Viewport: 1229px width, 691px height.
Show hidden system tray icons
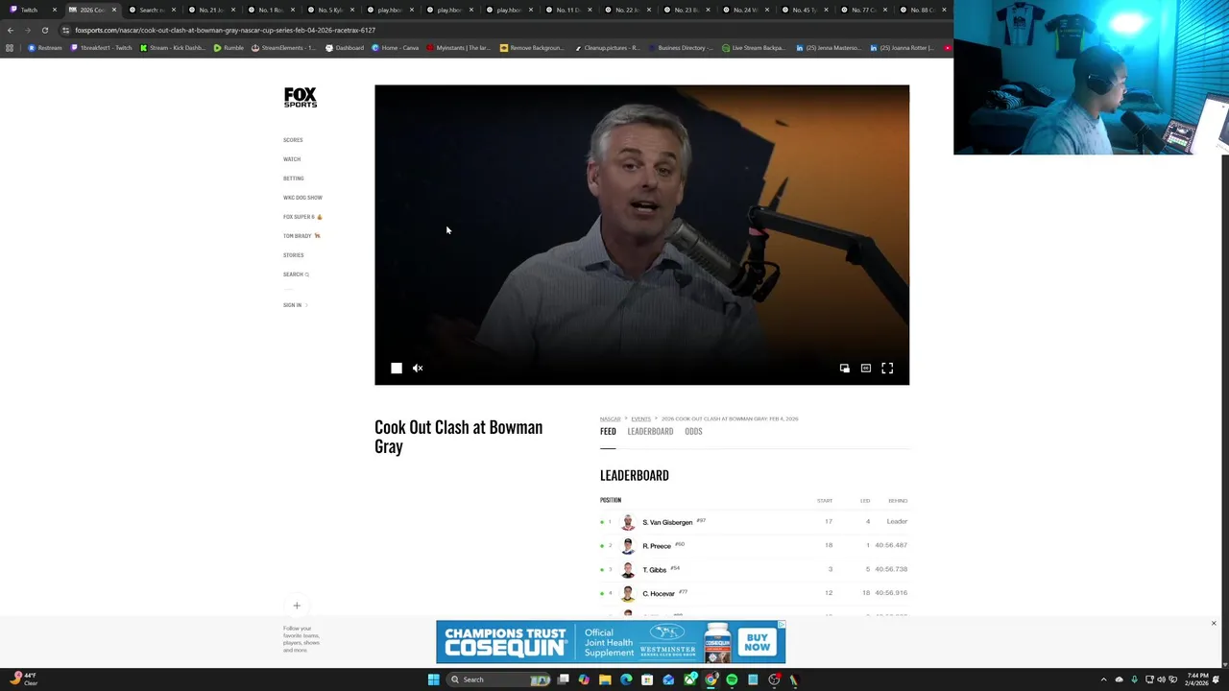coord(1103,679)
